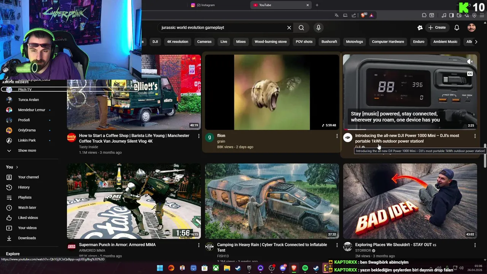Open Brave Shields lion icon
This screenshot has width=487, height=274.
point(363,15)
